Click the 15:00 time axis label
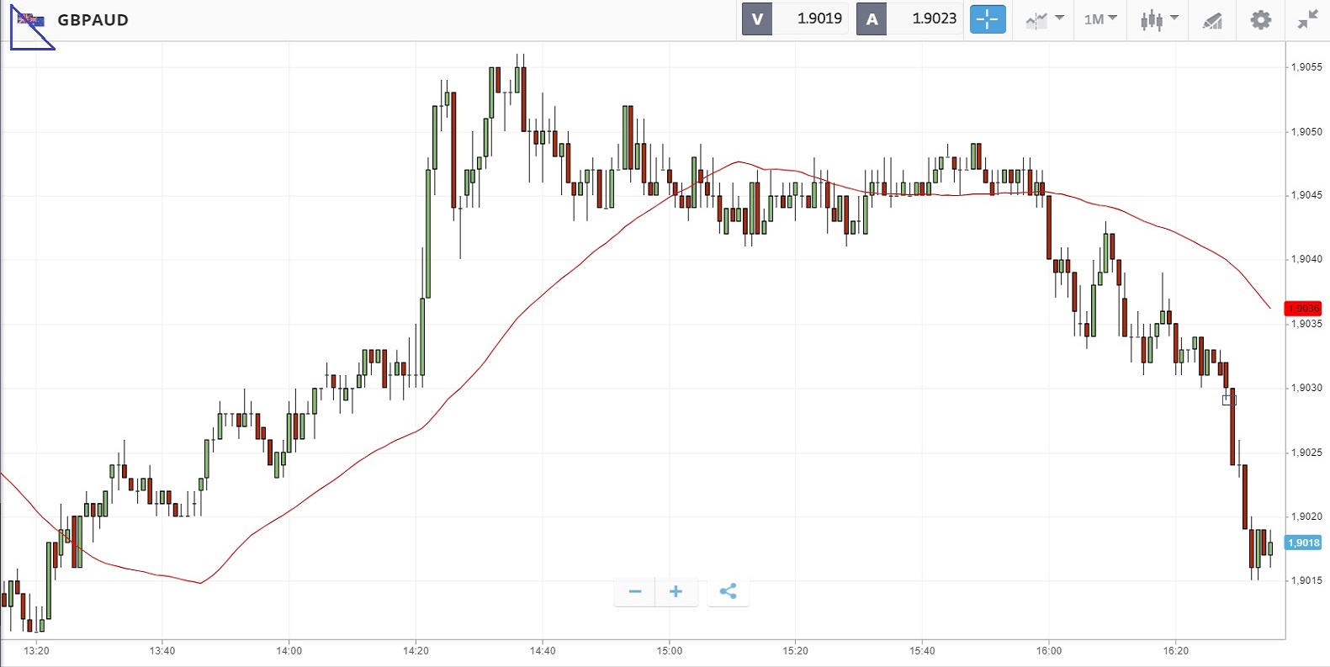 coord(670,650)
